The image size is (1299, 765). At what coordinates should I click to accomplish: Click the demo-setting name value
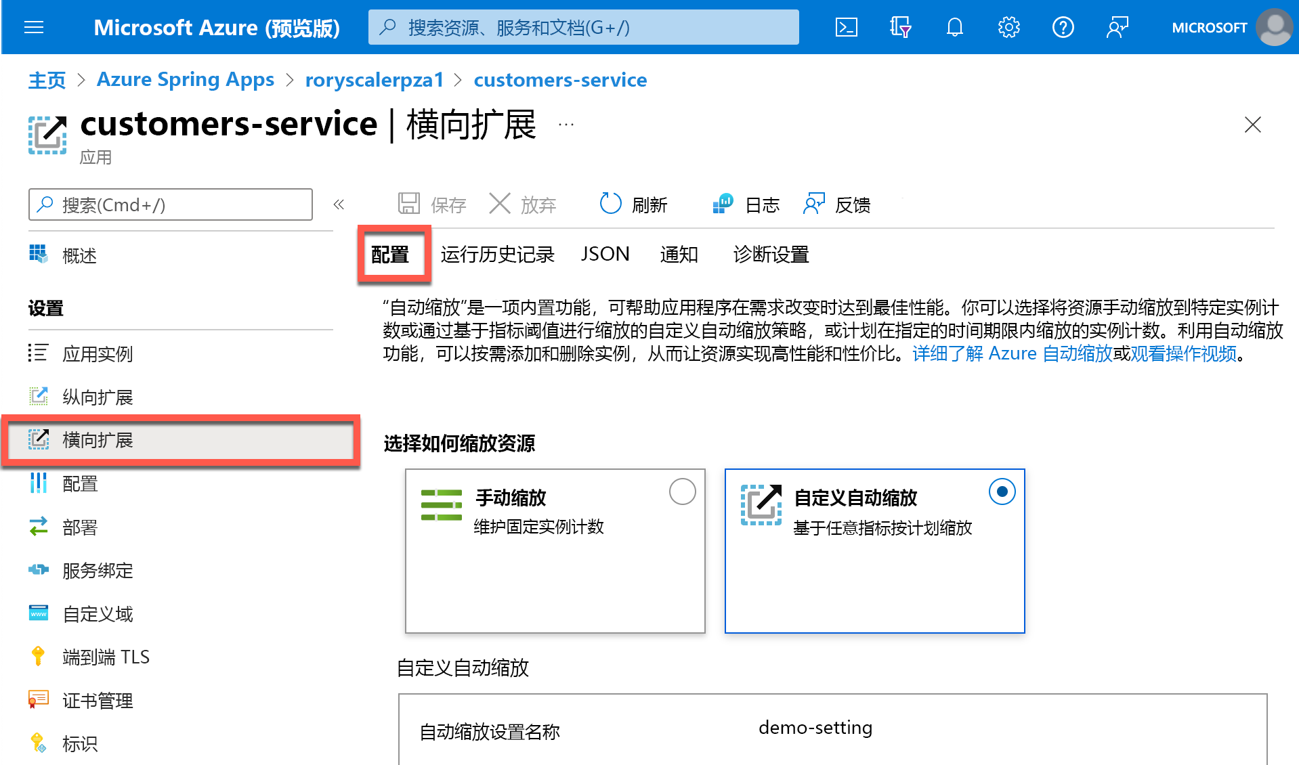point(815,728)
